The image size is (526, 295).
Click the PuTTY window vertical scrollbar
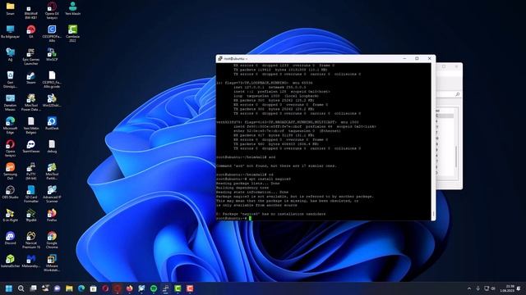coord(433,142)
